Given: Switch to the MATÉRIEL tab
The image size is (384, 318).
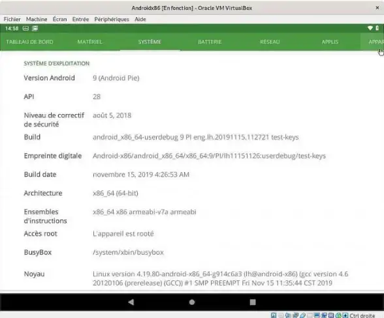Looking at the screenshot, I should click(90, 42).
